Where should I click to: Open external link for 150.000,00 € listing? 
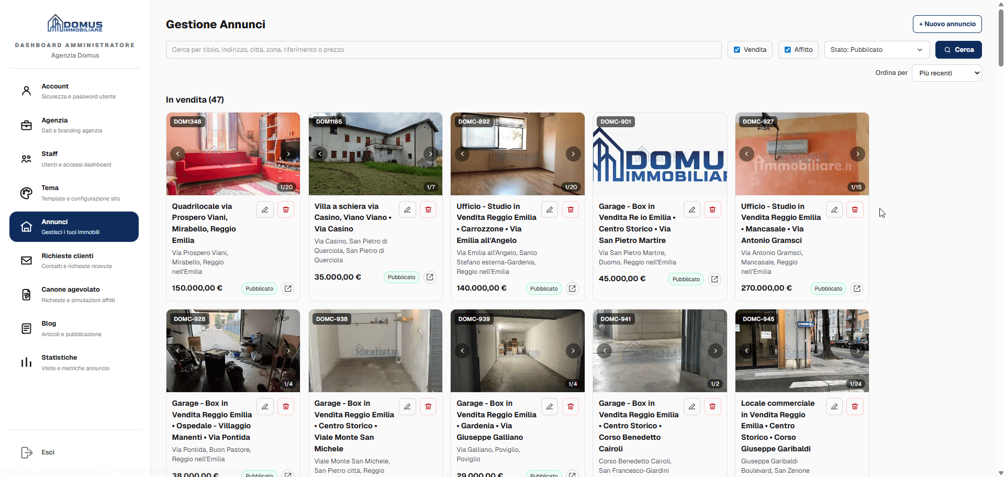click(288, 289)
